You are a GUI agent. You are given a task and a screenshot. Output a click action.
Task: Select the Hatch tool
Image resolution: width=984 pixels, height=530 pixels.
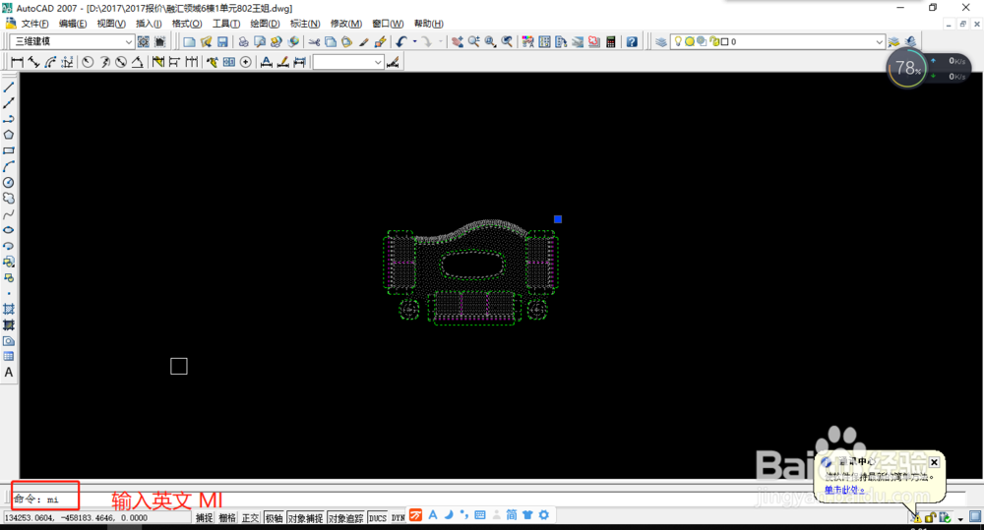pyautogui.click(x=9, y=309)
